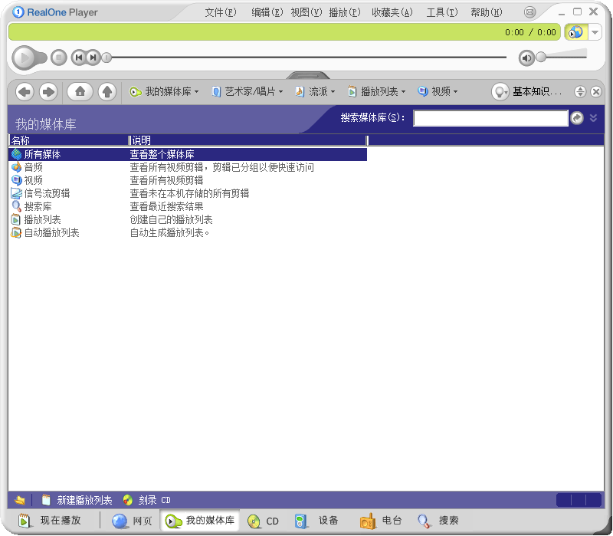Click the RealOne Player logo icon
The height and width of the screenshot is (536, 613).
click(18, 12)
